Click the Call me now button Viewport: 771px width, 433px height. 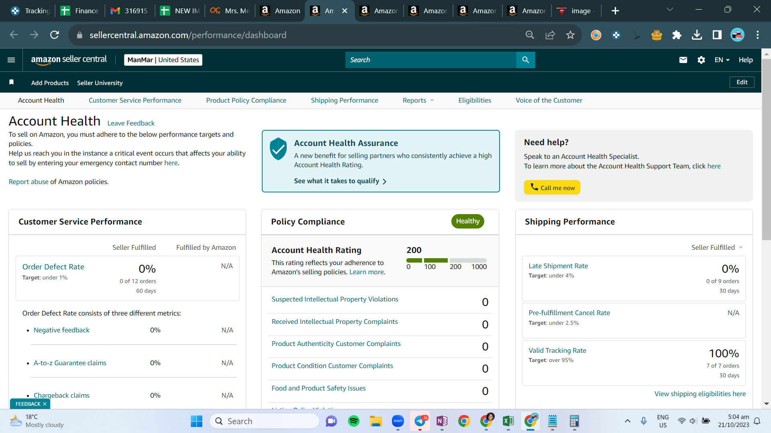[552, 187]
